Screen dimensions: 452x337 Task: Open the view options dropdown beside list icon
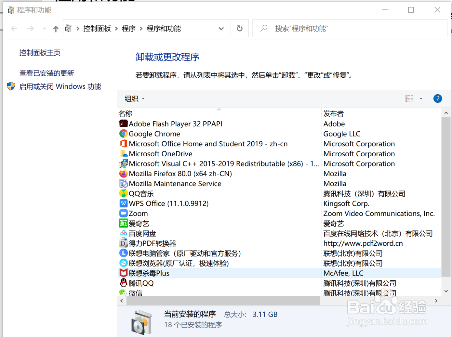click(x=421, y=98)
